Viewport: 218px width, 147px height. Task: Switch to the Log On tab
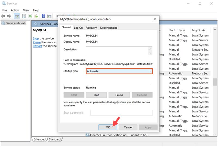(78, 28)
